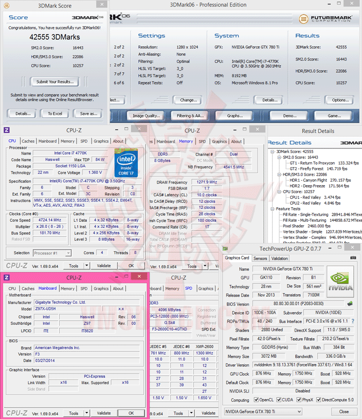362x419 pixels.
Task: Open the Graphs... button
Action: [x=235, y=116]
